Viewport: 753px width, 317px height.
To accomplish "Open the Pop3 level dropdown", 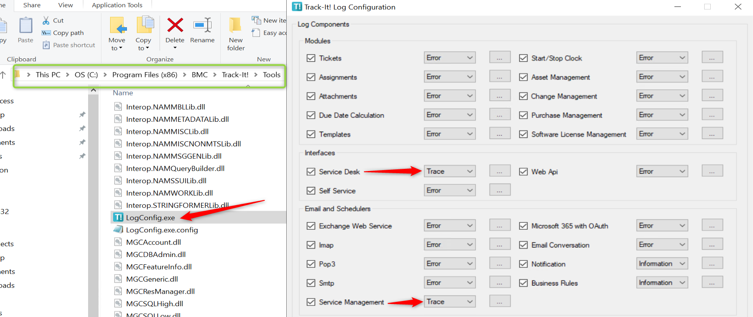I will coord(449,264).
